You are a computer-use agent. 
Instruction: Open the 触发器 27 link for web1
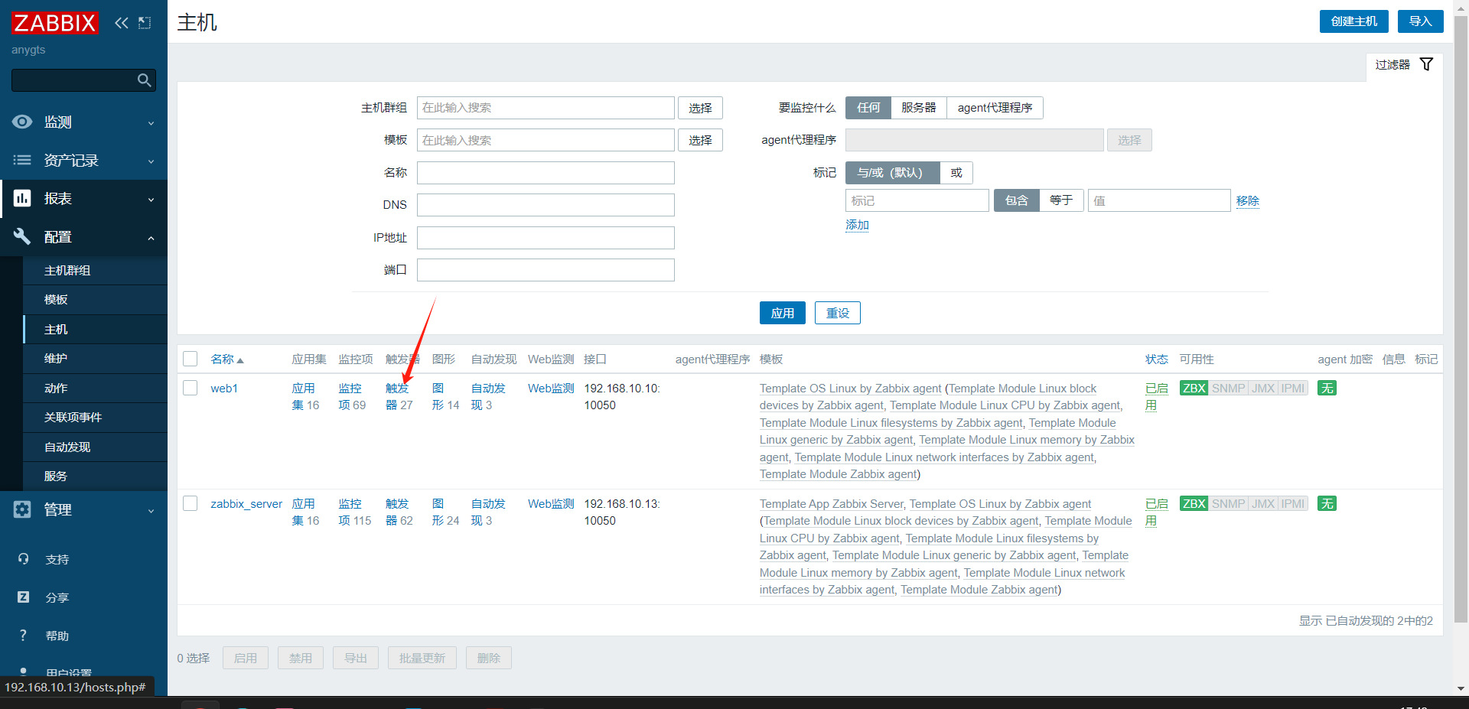[x=399, y=397]
